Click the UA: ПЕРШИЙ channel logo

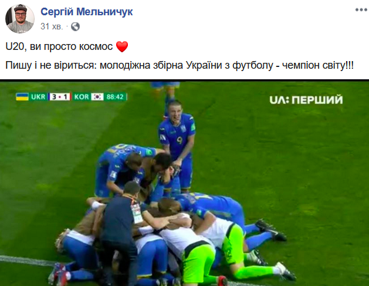point(306,100)
